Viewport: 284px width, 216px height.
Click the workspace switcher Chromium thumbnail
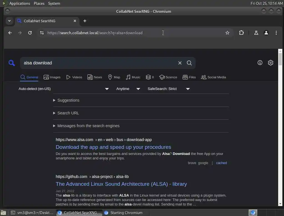(x=253, y=213)
